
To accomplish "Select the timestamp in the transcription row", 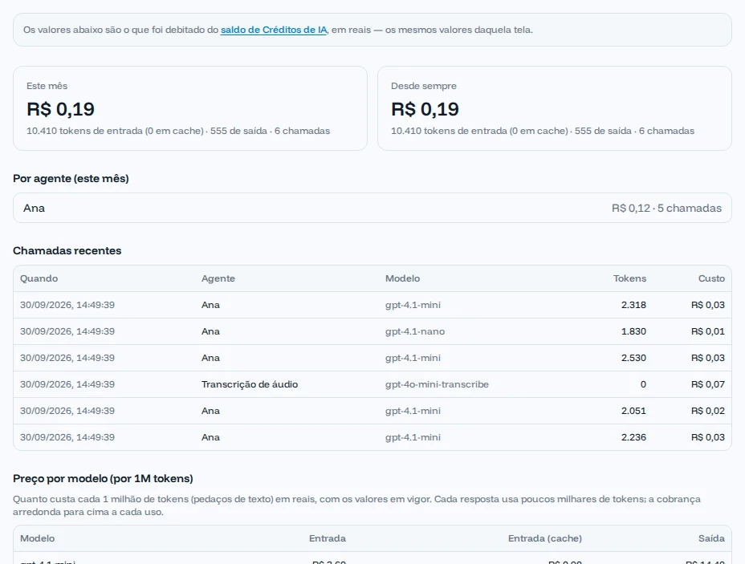I will [x=67, y=384].
